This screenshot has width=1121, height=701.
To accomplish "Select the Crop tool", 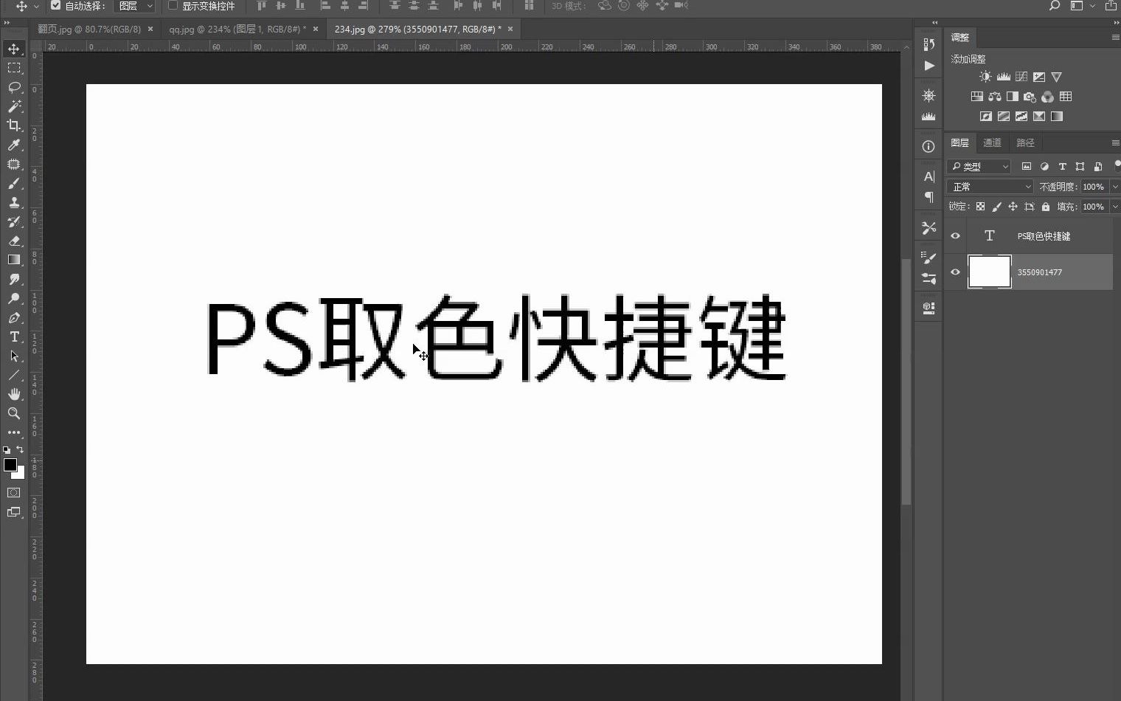I will (x=14, y=125).
